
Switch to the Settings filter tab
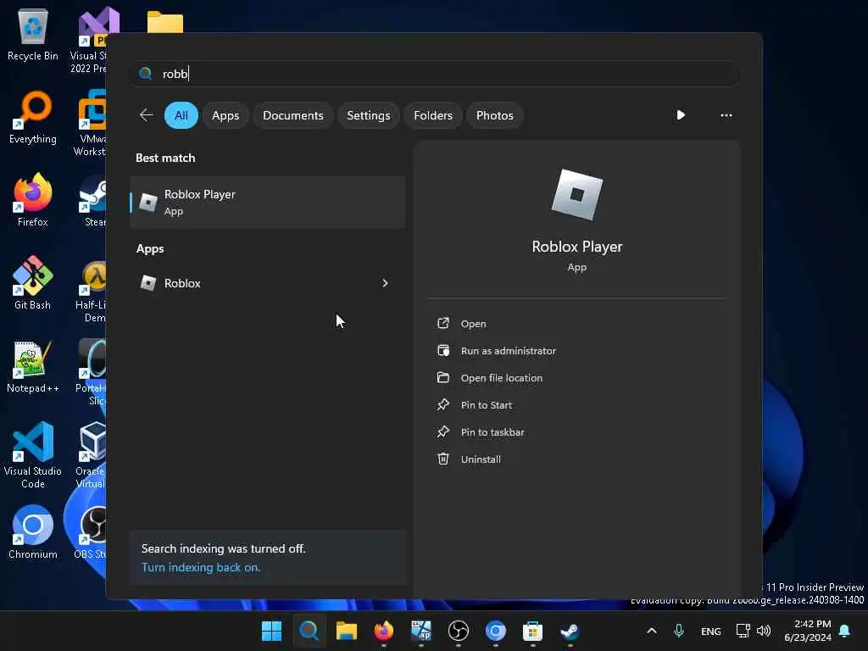point(368,115)
